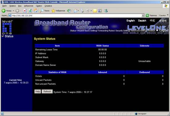170x116 pixels.
Task: Click the Messenger icon in the toolbar
Action: [106, 11]
